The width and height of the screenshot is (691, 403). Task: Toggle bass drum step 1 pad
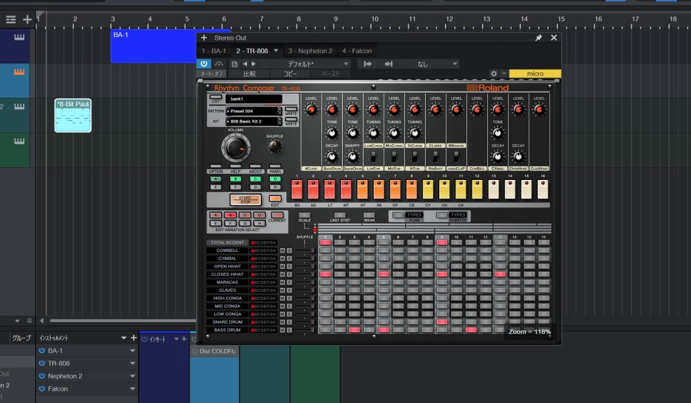[x=325, y=330]
